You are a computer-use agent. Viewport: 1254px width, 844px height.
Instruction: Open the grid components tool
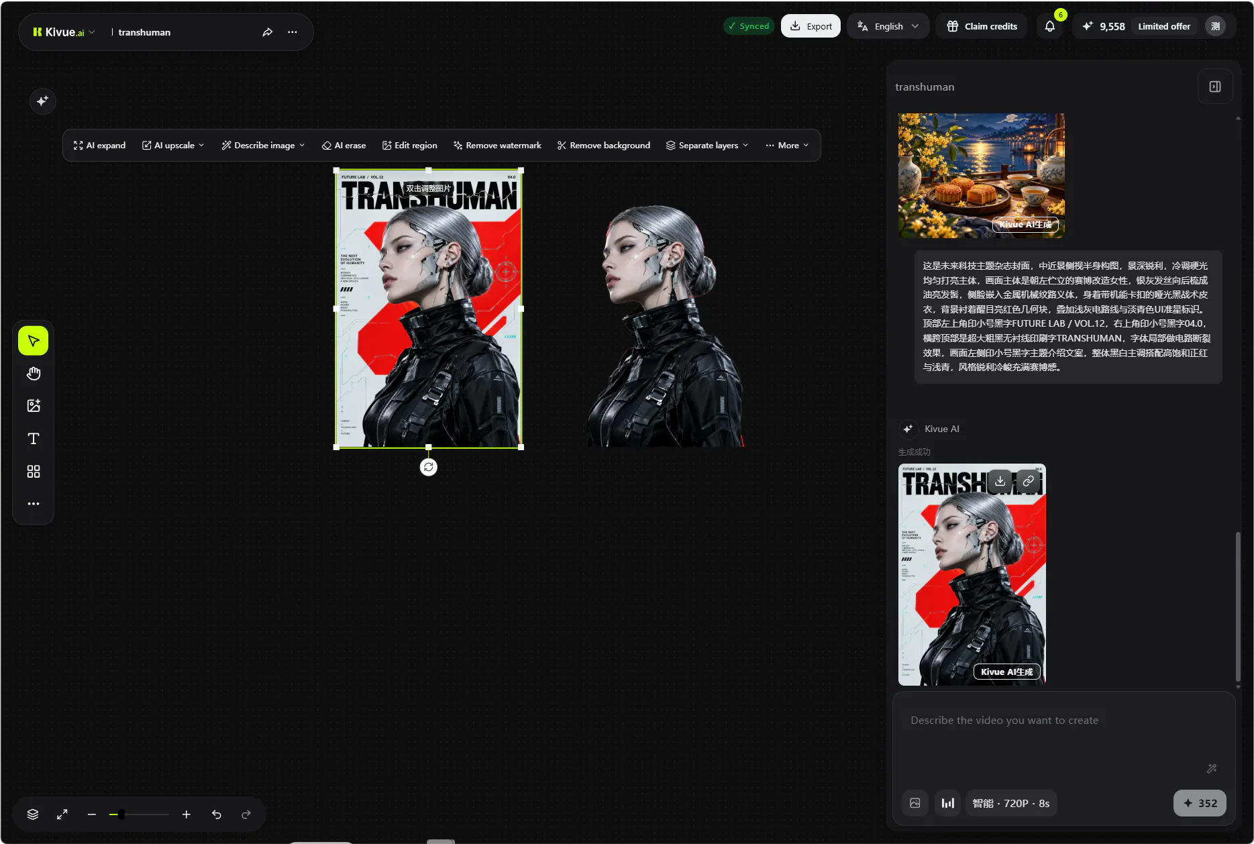[34, 472]
